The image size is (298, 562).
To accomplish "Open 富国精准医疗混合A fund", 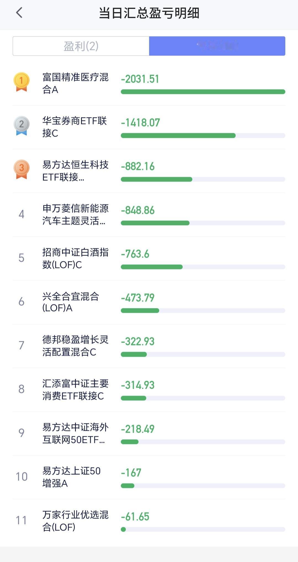I will pos(75,83).
